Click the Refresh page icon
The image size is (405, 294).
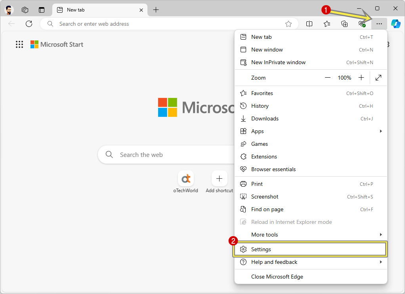[x=29, y=24]
